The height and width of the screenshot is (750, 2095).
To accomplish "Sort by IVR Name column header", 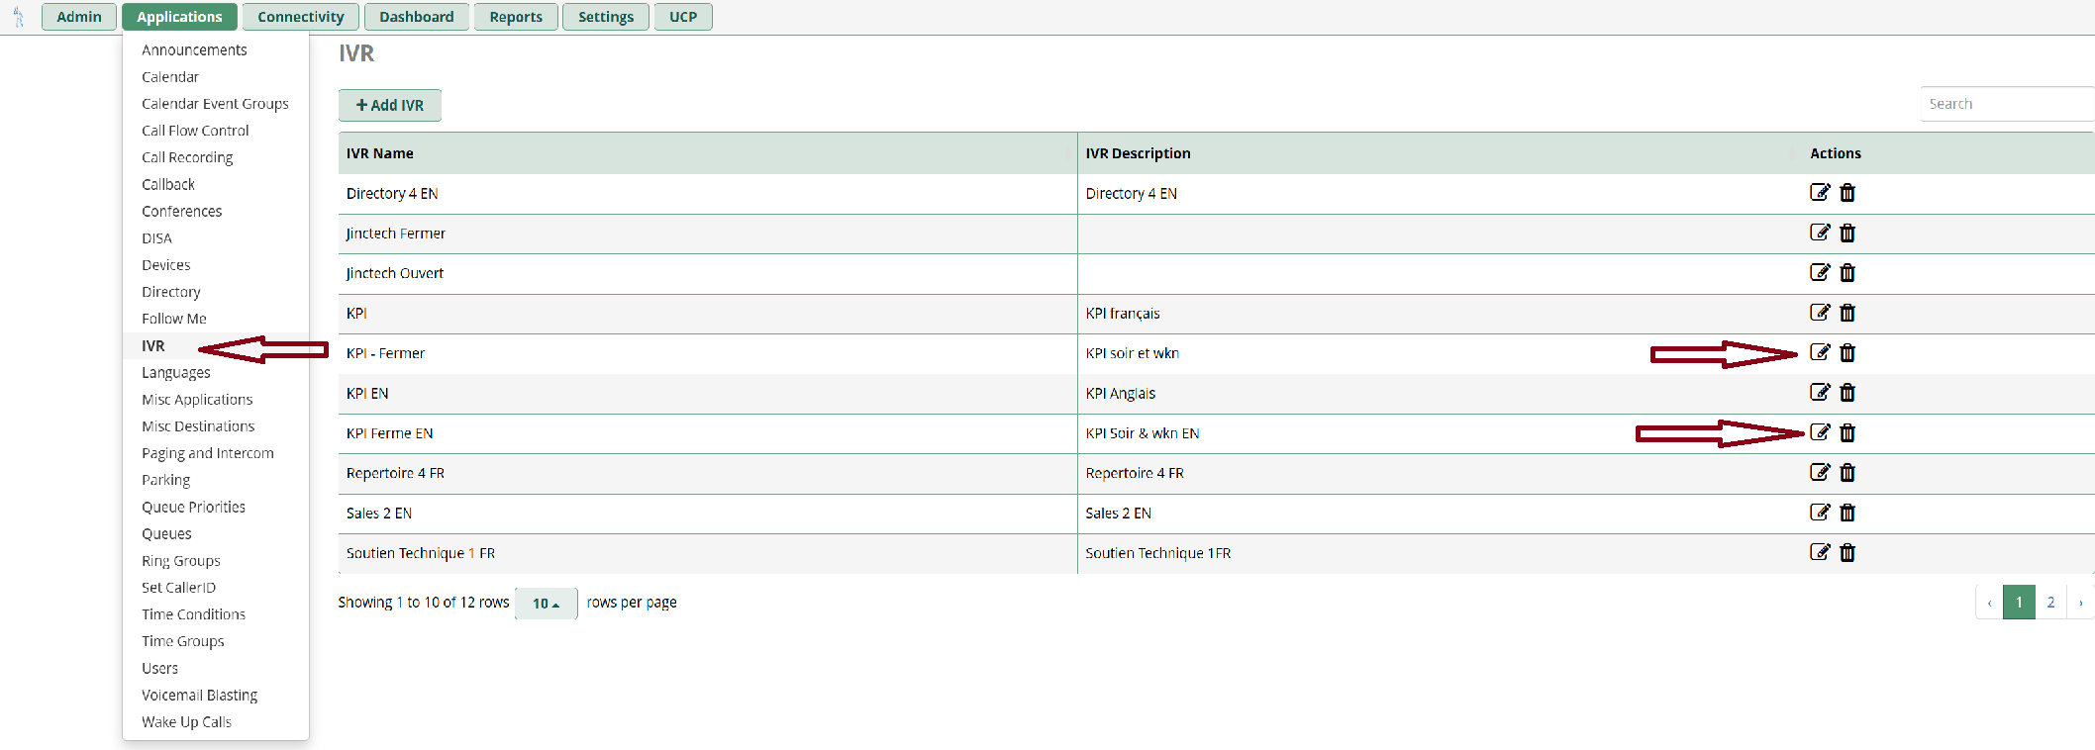I will pos(708,153).
